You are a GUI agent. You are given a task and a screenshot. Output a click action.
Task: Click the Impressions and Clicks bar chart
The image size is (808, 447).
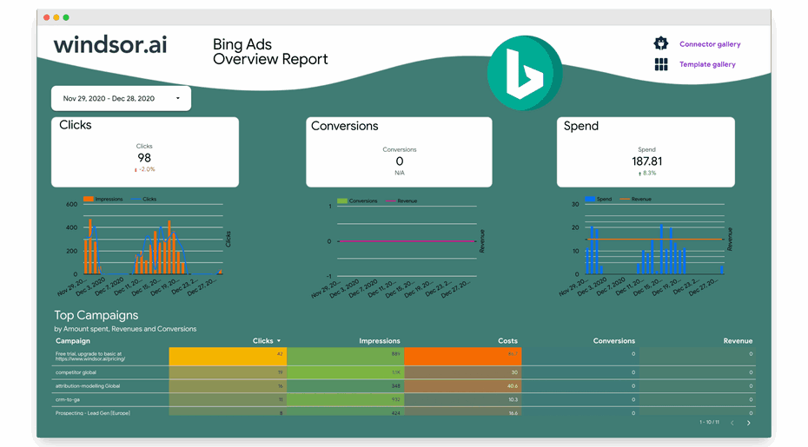pos(144,245)
